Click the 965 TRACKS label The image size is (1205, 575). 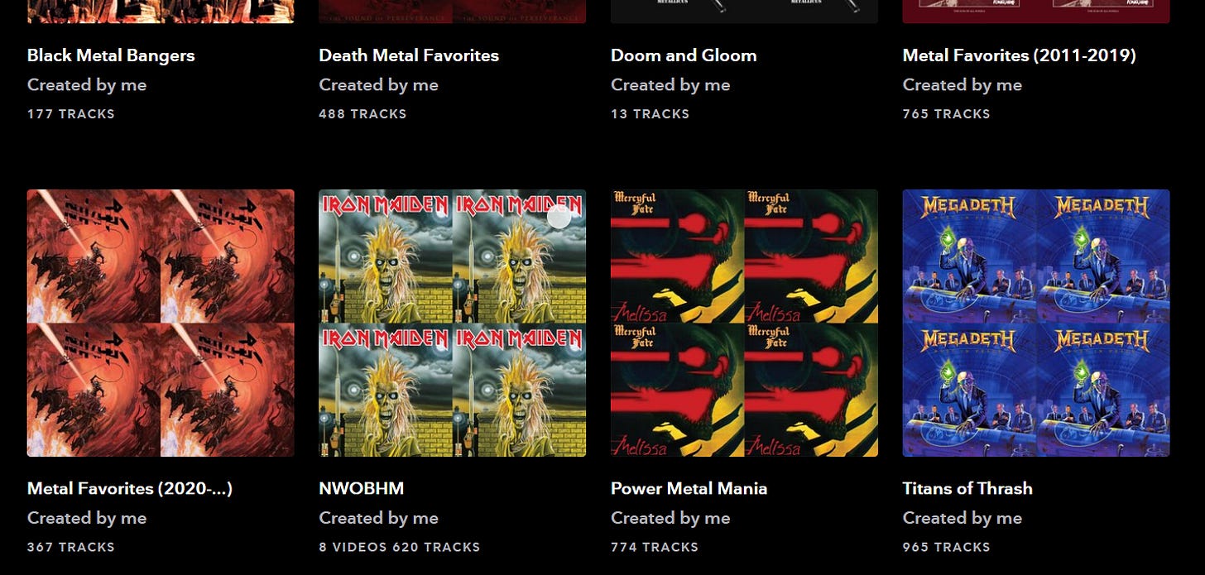tap(946, 547)
